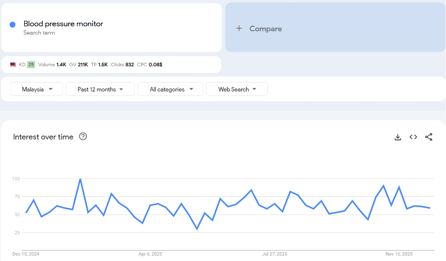
Task: Click the Compare button
Action: pyautogui.click(x=265, y=29)
